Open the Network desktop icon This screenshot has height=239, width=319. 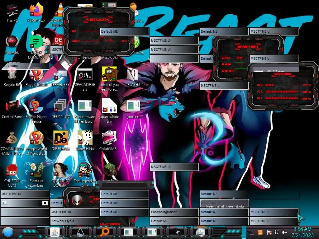[12, 45]
